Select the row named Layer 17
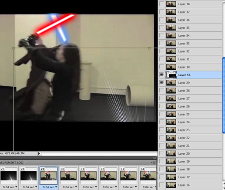 click(190, 177)
